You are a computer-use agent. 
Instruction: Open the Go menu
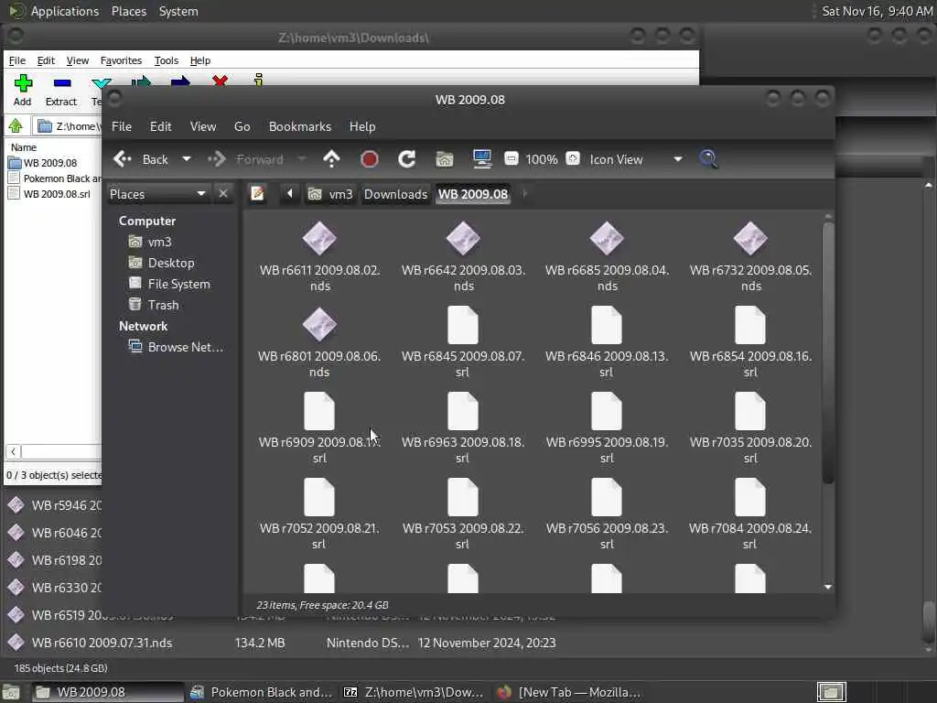(x=242, y=126)
